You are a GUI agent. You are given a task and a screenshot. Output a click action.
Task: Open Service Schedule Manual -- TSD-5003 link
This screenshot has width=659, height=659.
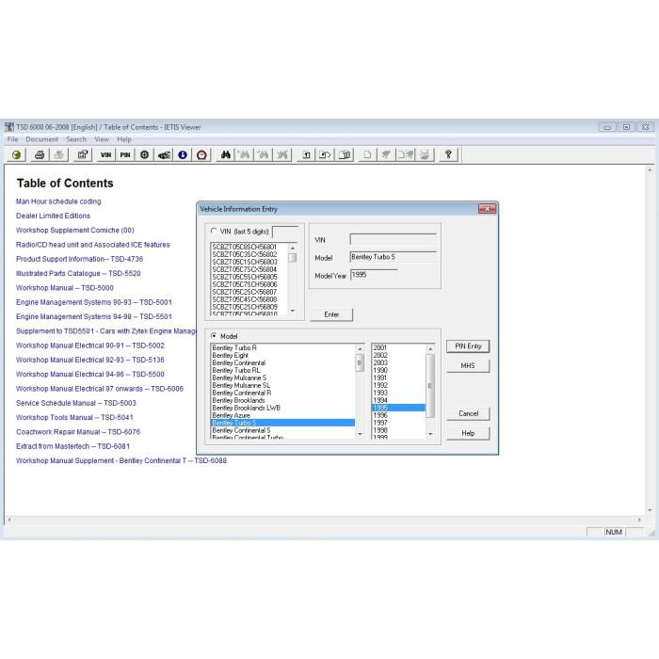click(x=76, y=403)
